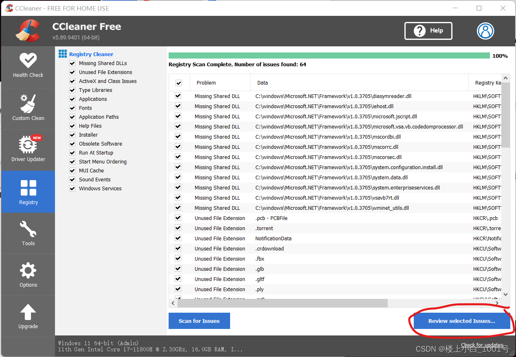Click Scan for Issues
This screenshot has height=357, width=516.
point(199,321)
